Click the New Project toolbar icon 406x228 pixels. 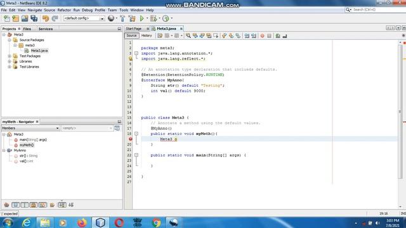coord(15,18)
